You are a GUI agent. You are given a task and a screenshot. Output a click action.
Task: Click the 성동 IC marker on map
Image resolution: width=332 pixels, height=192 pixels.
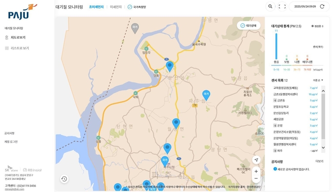[x=98, y=138]
